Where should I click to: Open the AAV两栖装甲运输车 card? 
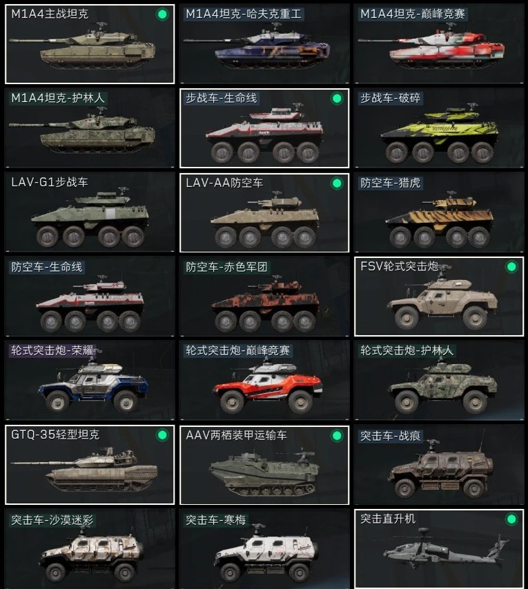264,465
